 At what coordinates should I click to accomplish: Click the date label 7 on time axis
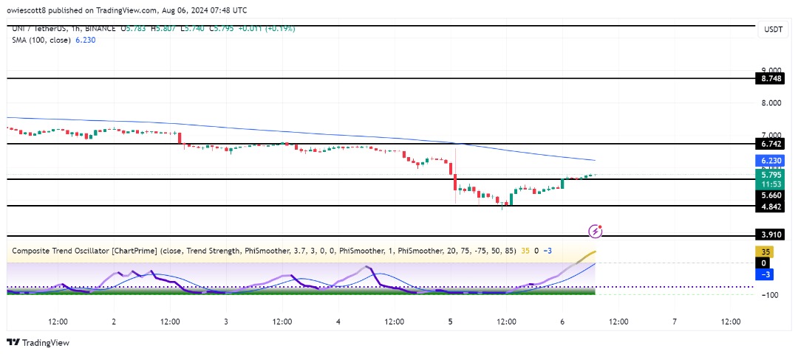pyautogui.click(x=675, y=322)
